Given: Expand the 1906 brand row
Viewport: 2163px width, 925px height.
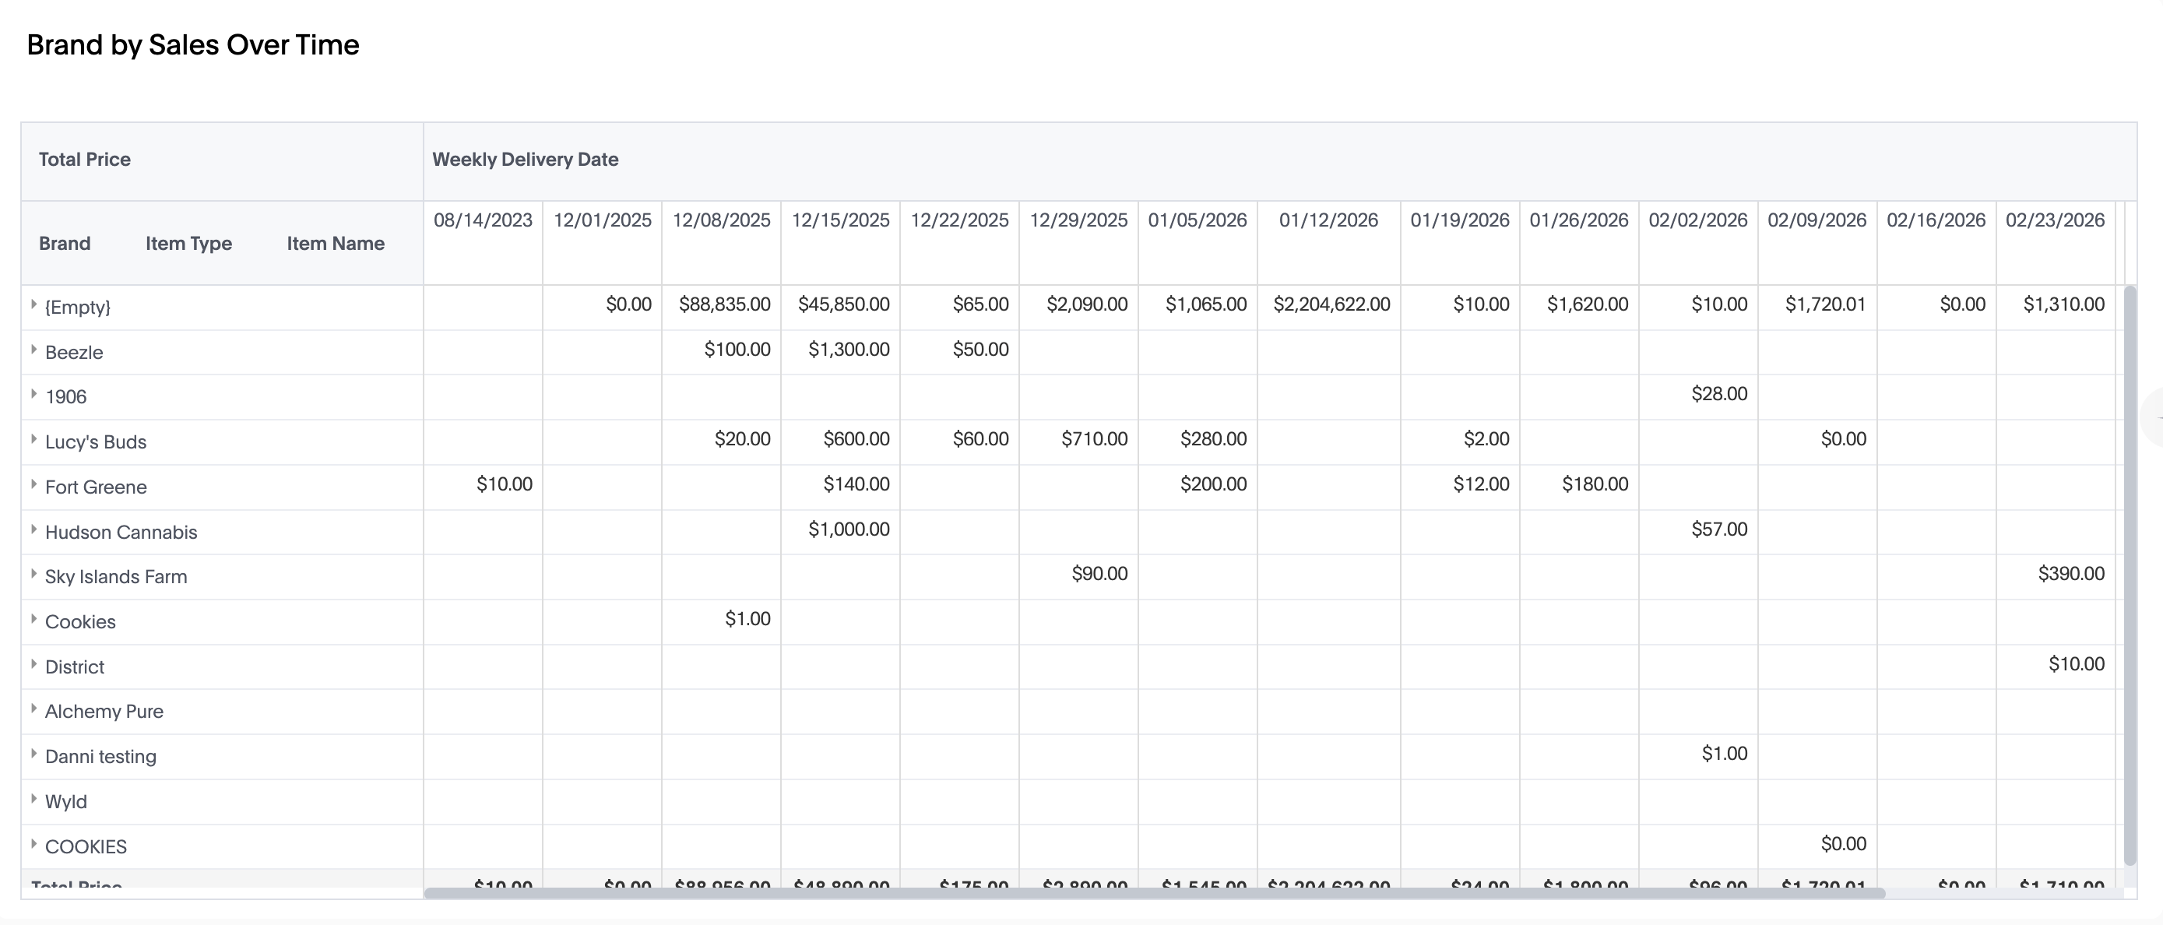Looking at the screenshot, I should click(33, 395).
